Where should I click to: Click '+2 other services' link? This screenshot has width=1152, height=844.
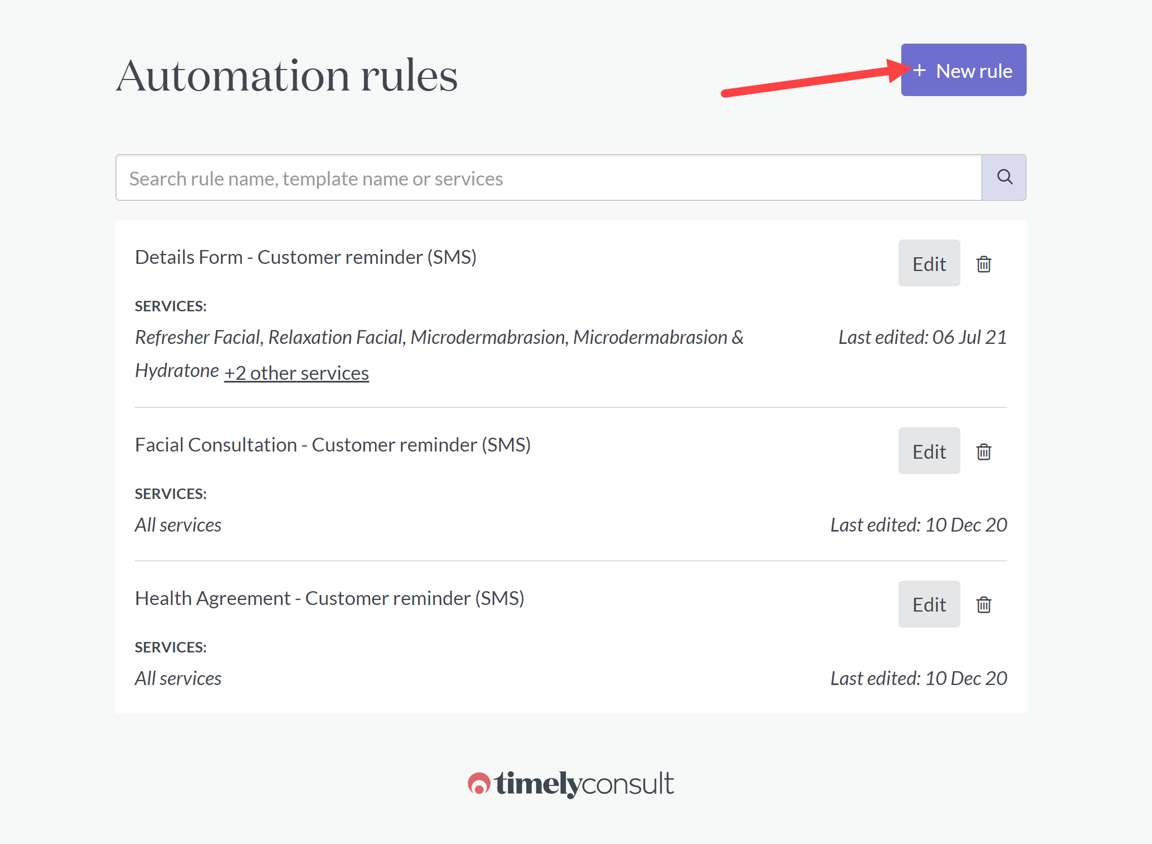296,372
